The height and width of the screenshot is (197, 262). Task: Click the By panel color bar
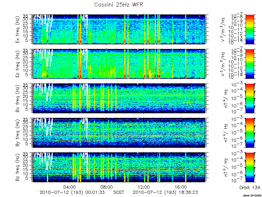250,133
